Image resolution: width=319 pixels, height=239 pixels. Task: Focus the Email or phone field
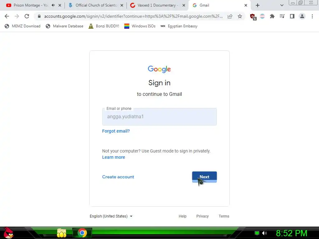[x=159, y=117]
